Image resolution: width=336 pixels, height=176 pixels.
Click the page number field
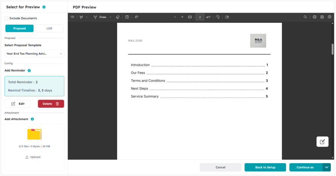(200, 17)
